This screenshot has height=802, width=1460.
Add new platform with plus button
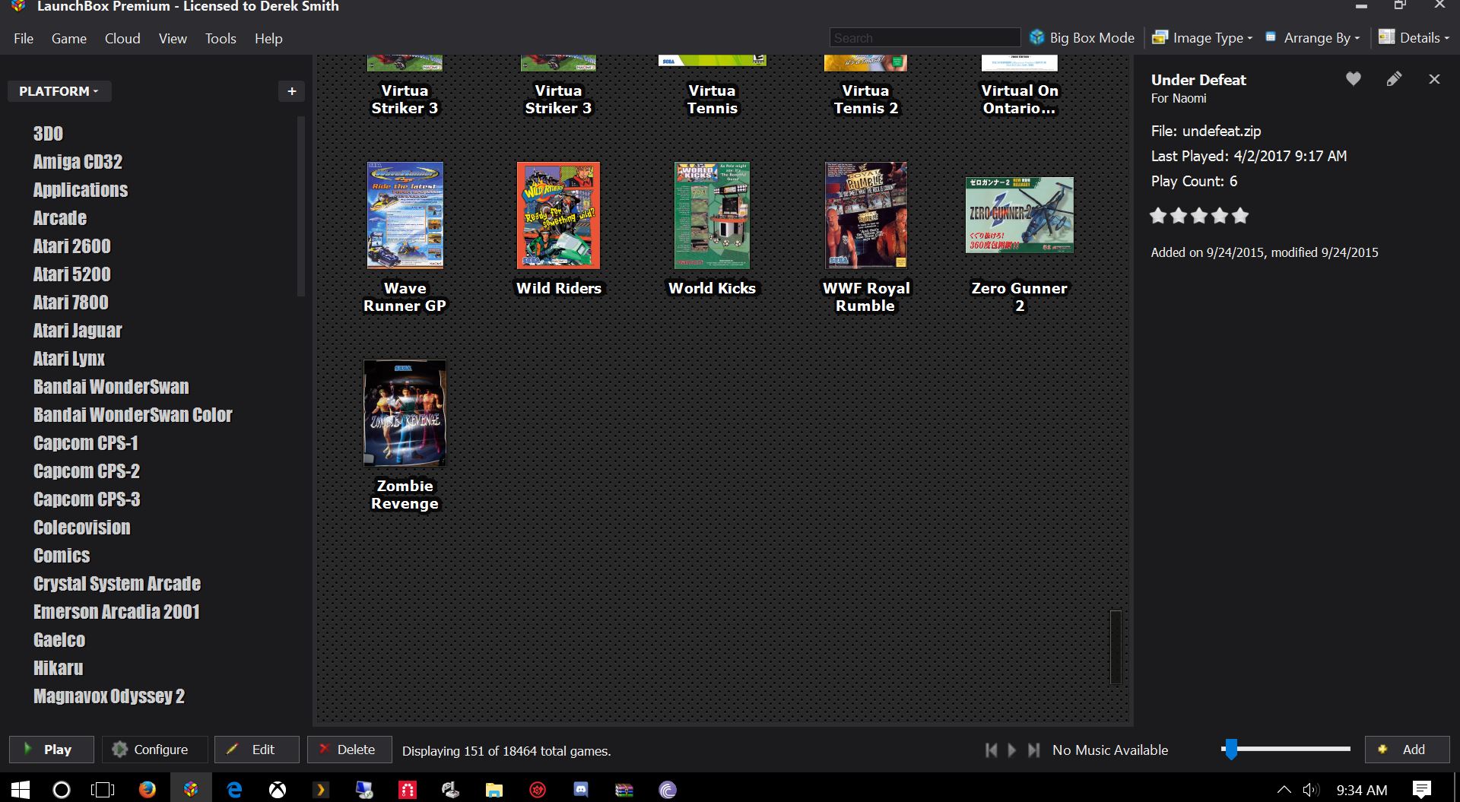click(x=291, y=91)
